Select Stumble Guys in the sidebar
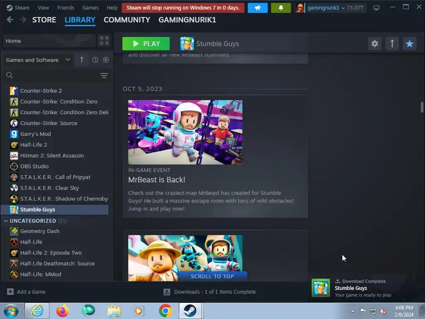The width and height of the screenshot is (425, 319). pyautogui.click(x=54, y=210)
